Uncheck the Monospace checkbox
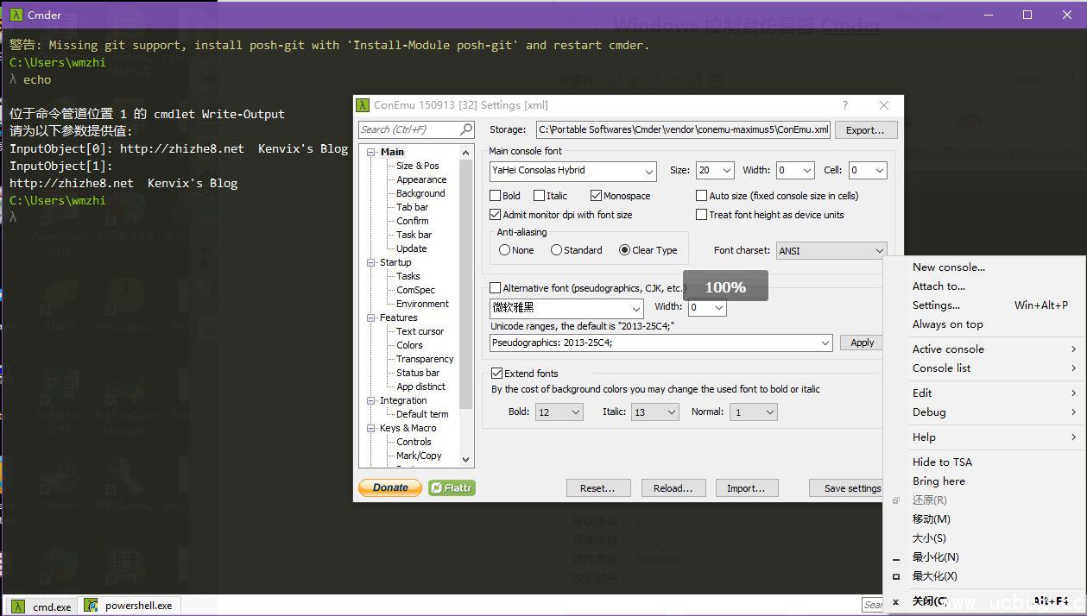This screenshot has height=616, width=1087. (597, 196)
